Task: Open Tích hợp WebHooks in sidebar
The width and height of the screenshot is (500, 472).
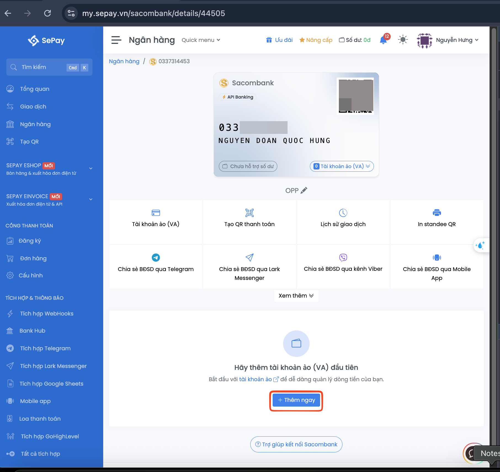Action: (46, 314)
